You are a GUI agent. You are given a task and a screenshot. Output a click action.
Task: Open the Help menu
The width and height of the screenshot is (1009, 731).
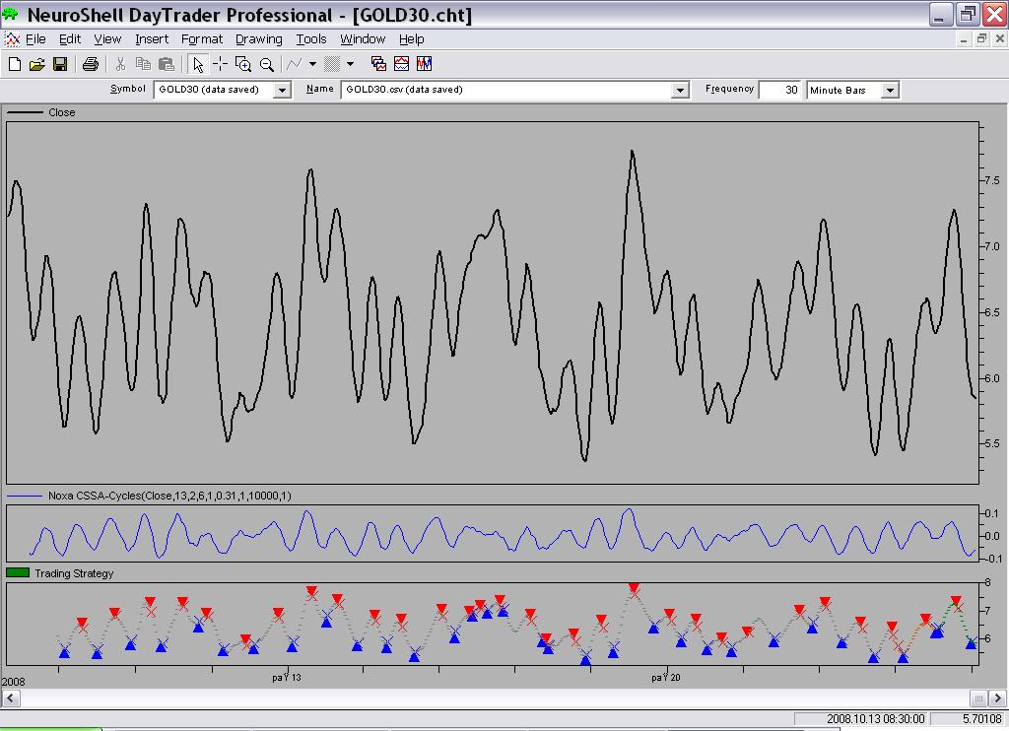[411, 39]
